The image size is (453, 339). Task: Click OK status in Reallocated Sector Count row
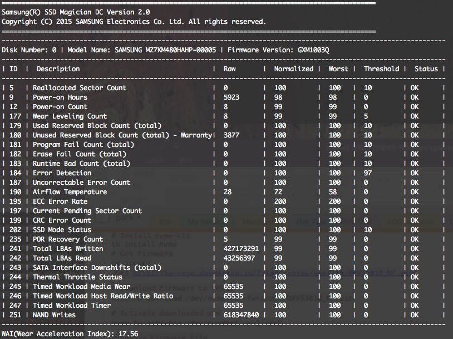tap(415, 88)
